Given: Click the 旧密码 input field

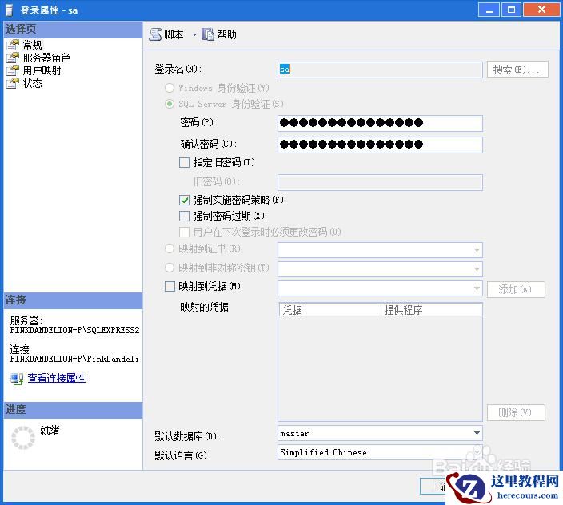Looking at the screenshot, I should (380, 182).
